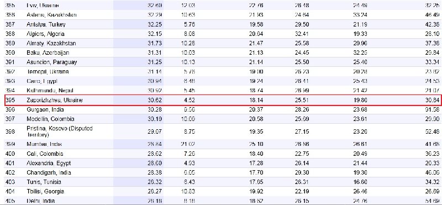Select the 28.26 value in Gurgaon row
The height and width of the screenshot is (205, 442).
pyautogui.click(x=302, y=109)
